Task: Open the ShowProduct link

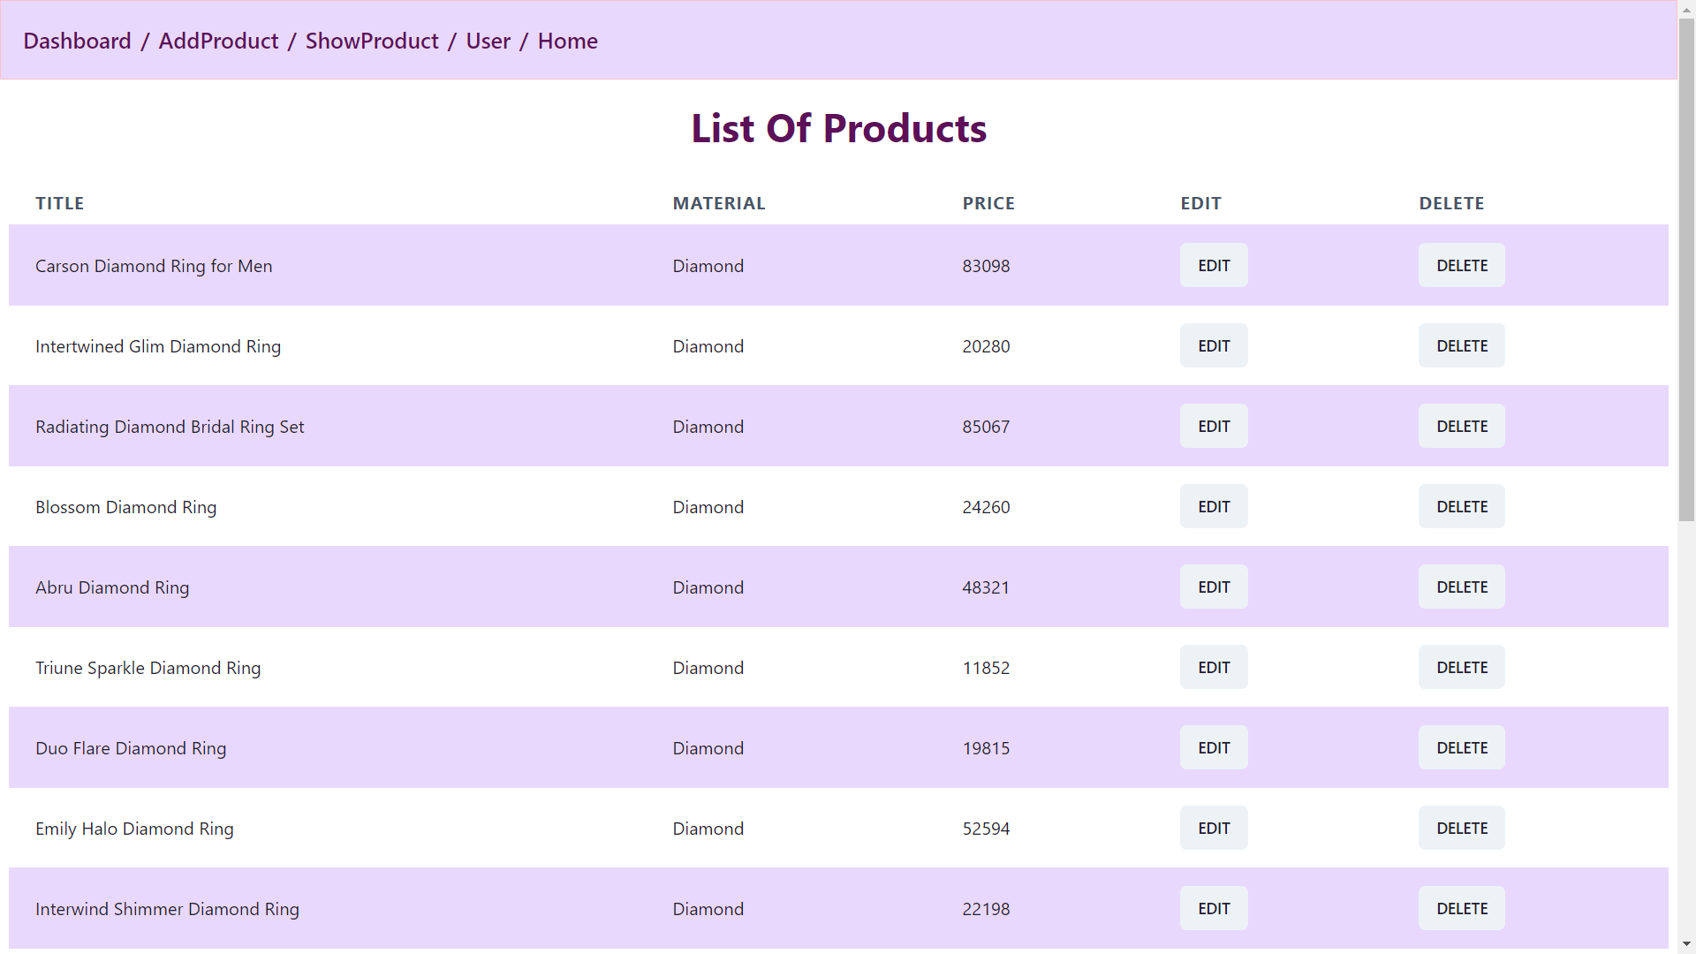Action: click(x=372, y=41)
